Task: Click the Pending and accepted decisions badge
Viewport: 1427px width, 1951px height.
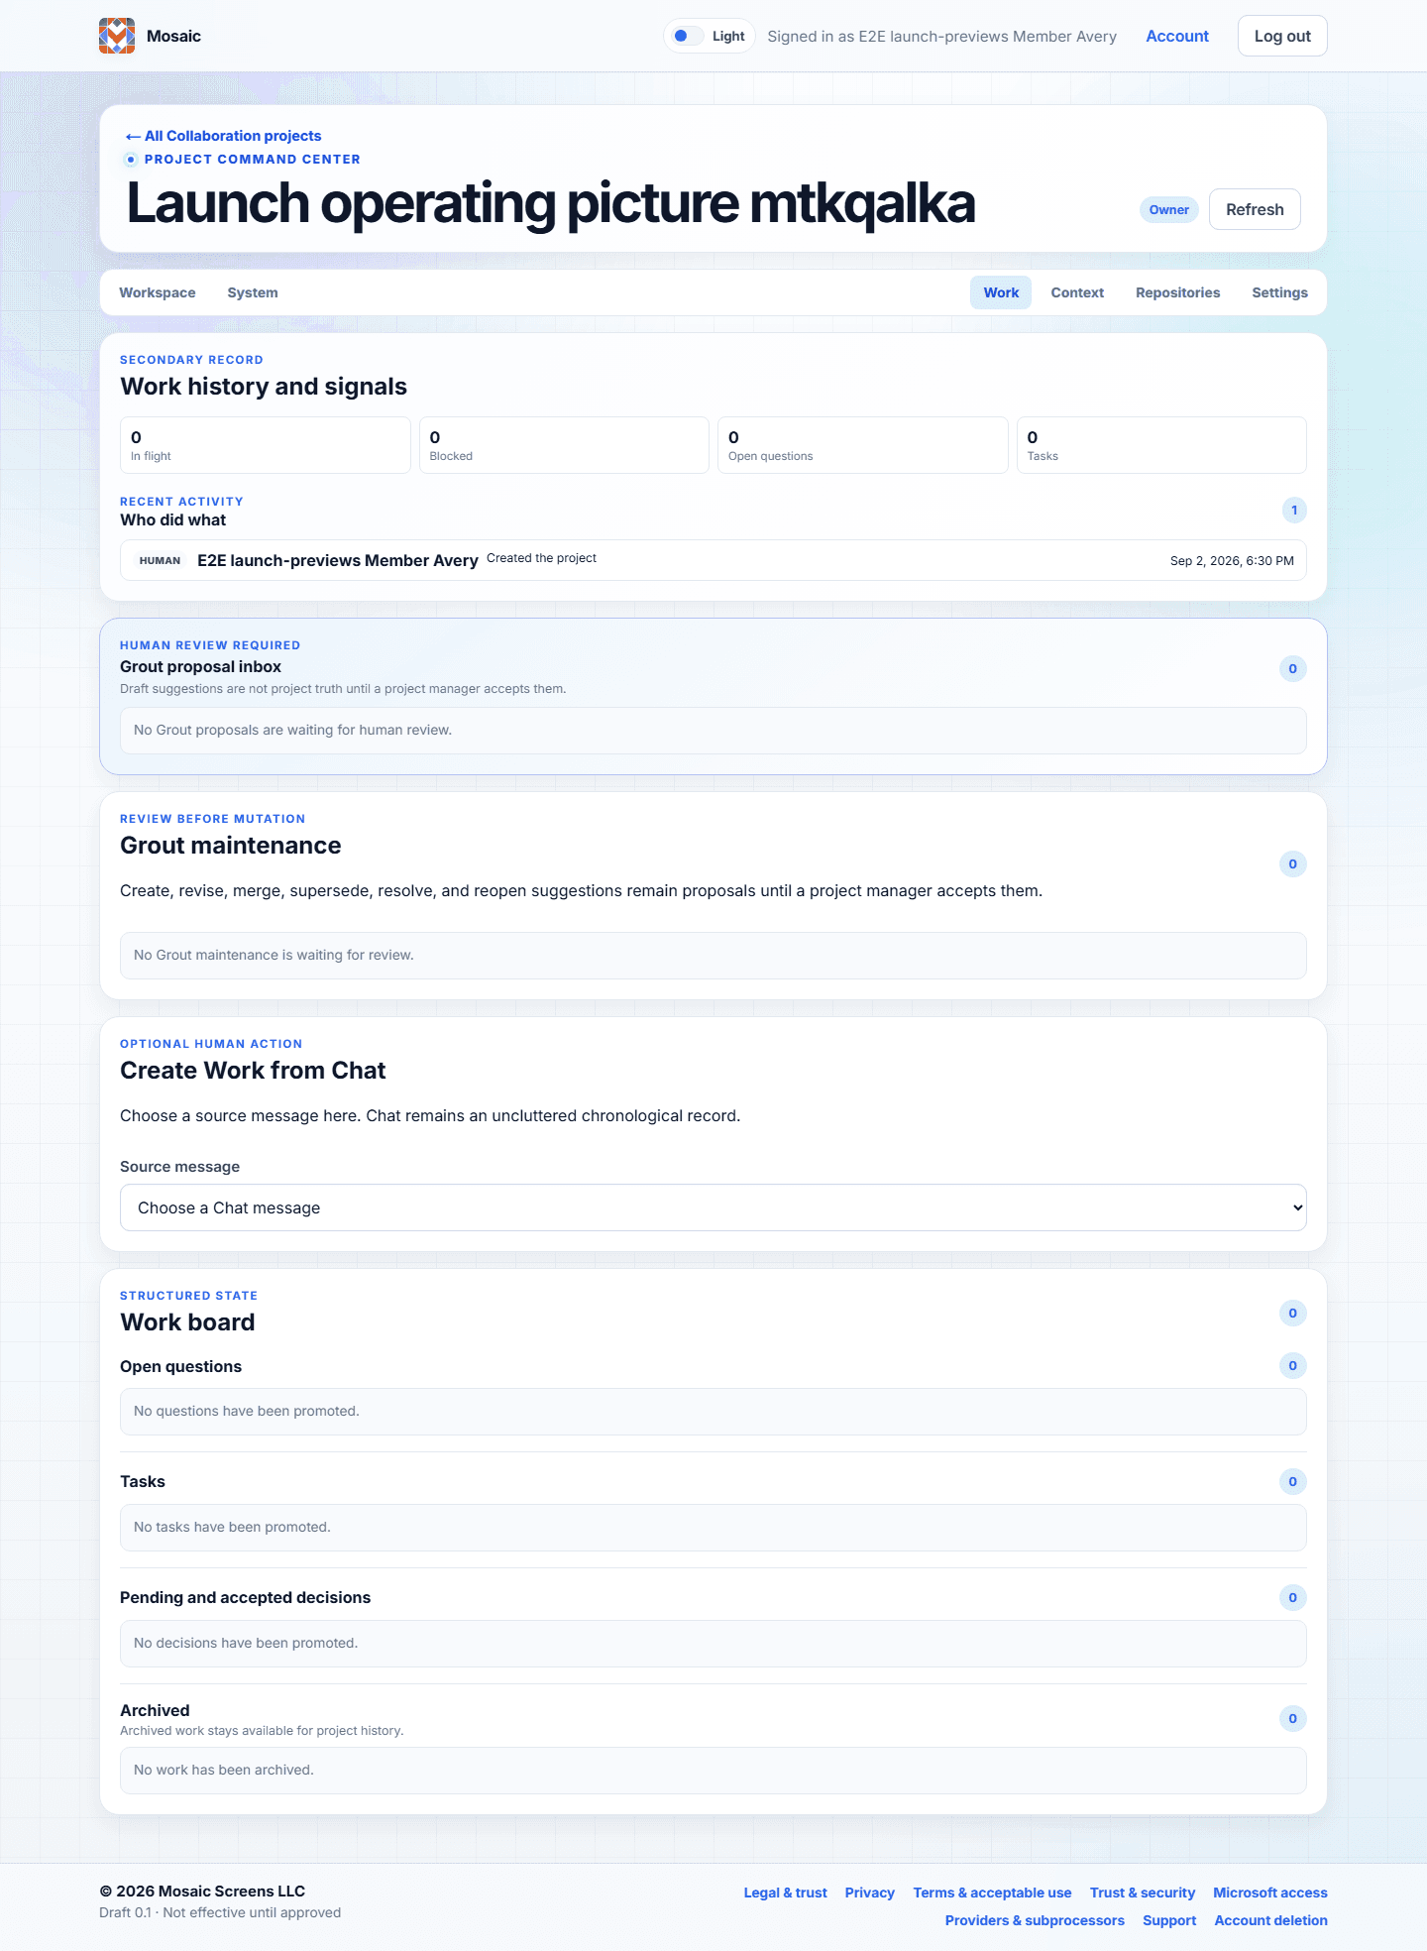Action: point(1293,1597)
